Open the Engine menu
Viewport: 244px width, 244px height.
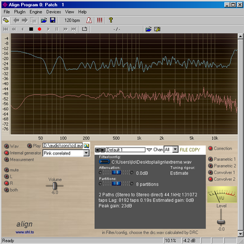[36, 12]
